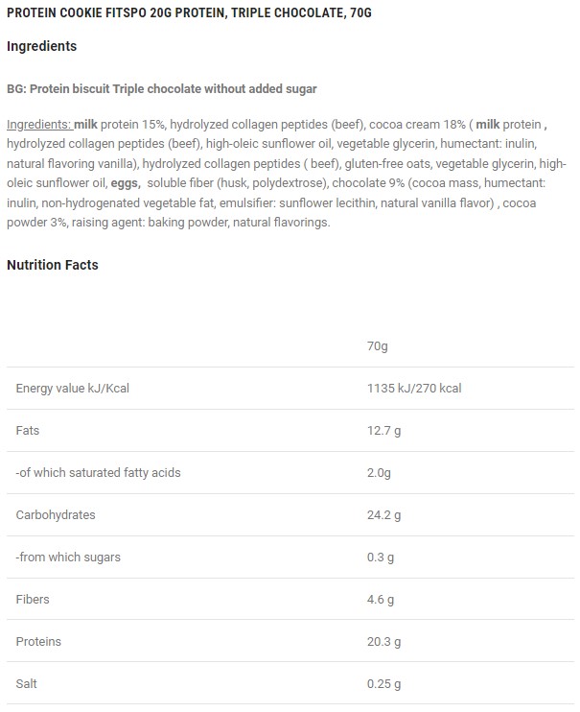Click the Nutrition Facts heading
Image resolution: width=580 pixels, height=712 pixels.
(x=52, y=265)
